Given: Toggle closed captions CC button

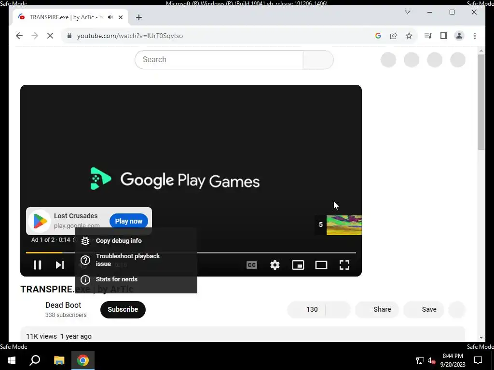Looking at the screenshot, I should [x=252, y=265].
